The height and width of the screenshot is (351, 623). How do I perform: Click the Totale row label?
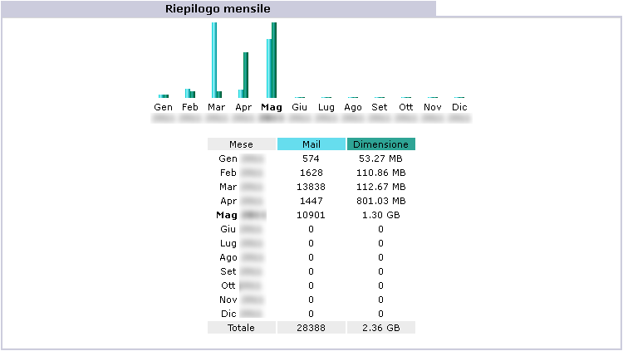tap(241, 328)
